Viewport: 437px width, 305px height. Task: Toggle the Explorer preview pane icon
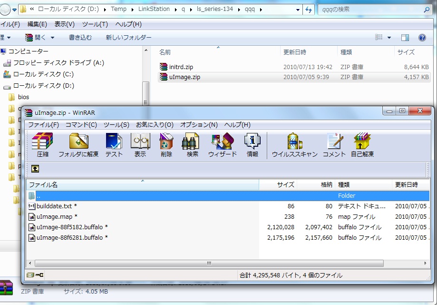coord(405,38)
